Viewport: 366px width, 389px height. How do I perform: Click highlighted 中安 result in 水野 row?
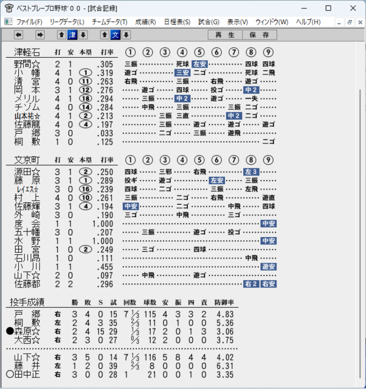coord(269,241)
